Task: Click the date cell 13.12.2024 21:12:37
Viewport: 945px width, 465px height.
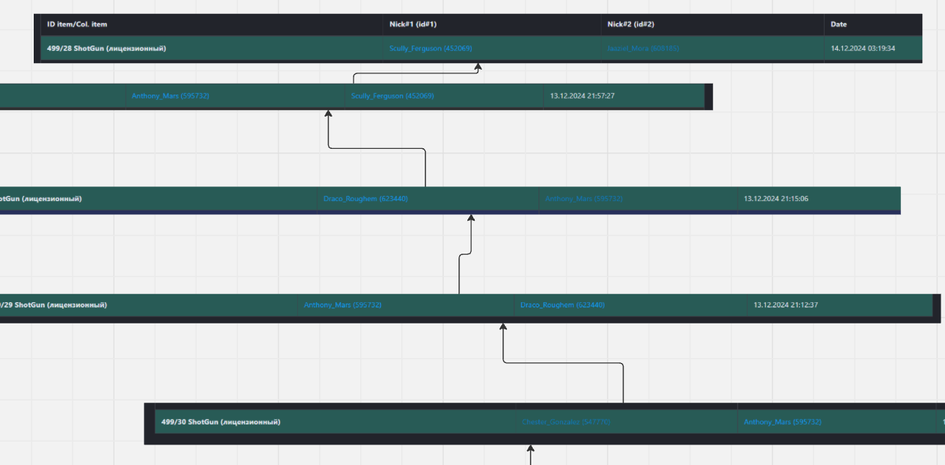Action: click(785, 305)
